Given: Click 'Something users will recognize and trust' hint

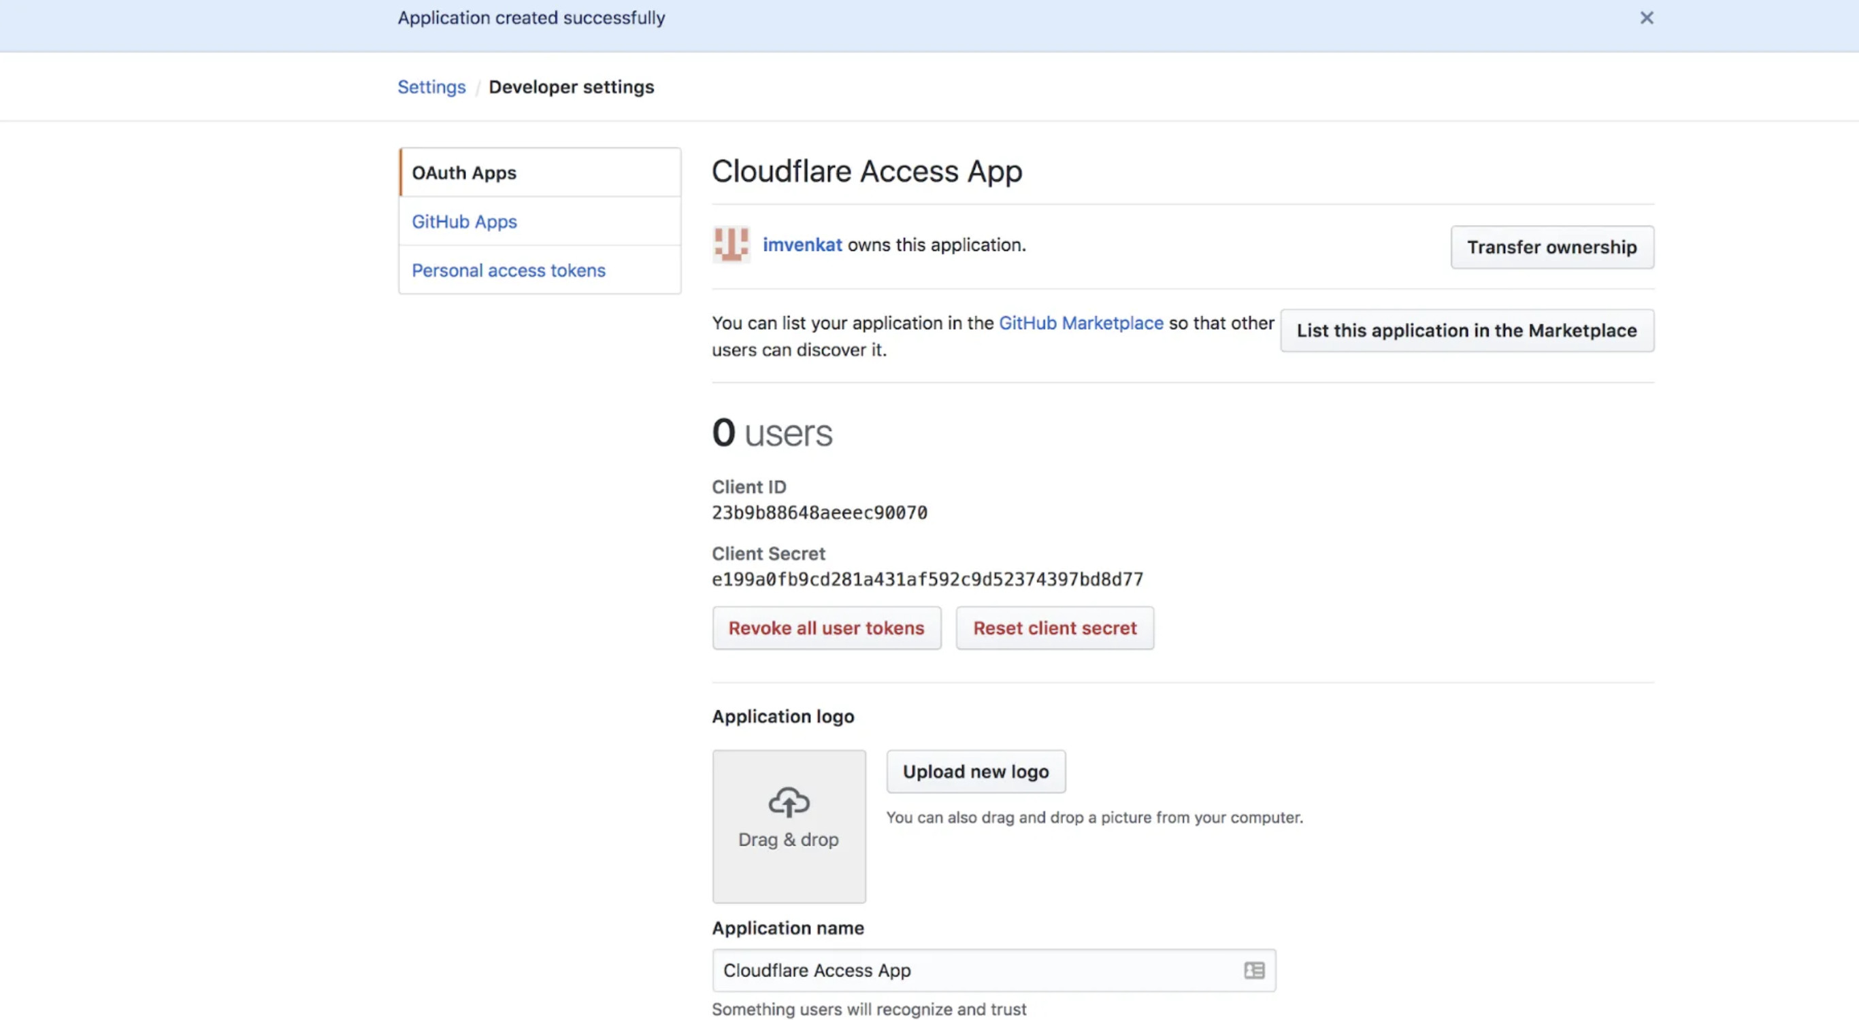Looking at the screenshot, I should (x=869, y=1009).
